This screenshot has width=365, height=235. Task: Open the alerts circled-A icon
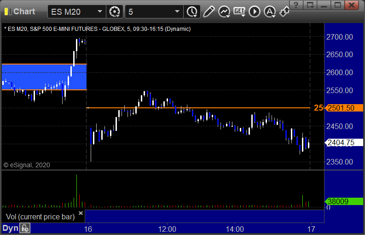tap(270, 12)
